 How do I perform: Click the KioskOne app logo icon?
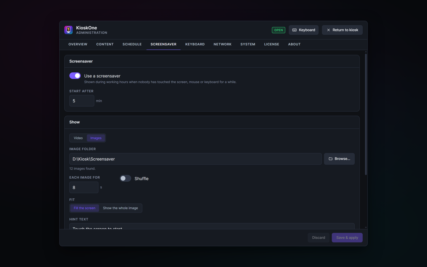pos(68,30)
